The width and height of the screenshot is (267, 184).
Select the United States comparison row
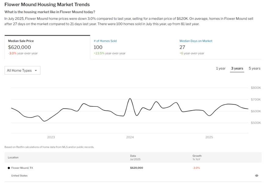(19, 175)
